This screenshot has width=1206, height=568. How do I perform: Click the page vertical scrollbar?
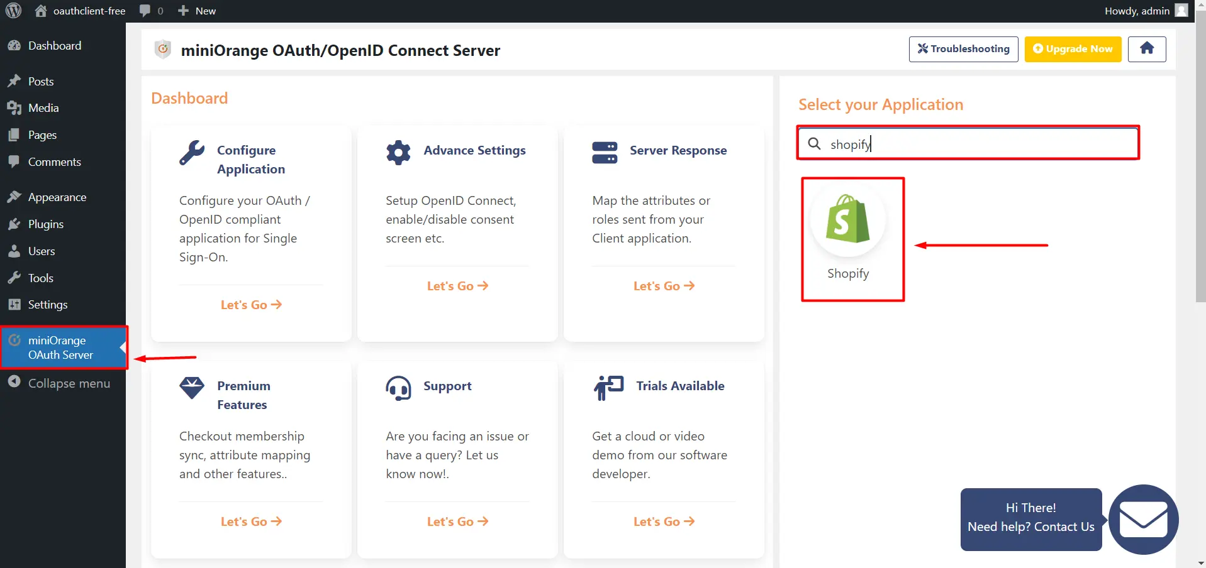pyautogui.click(x=1200, y=157)
